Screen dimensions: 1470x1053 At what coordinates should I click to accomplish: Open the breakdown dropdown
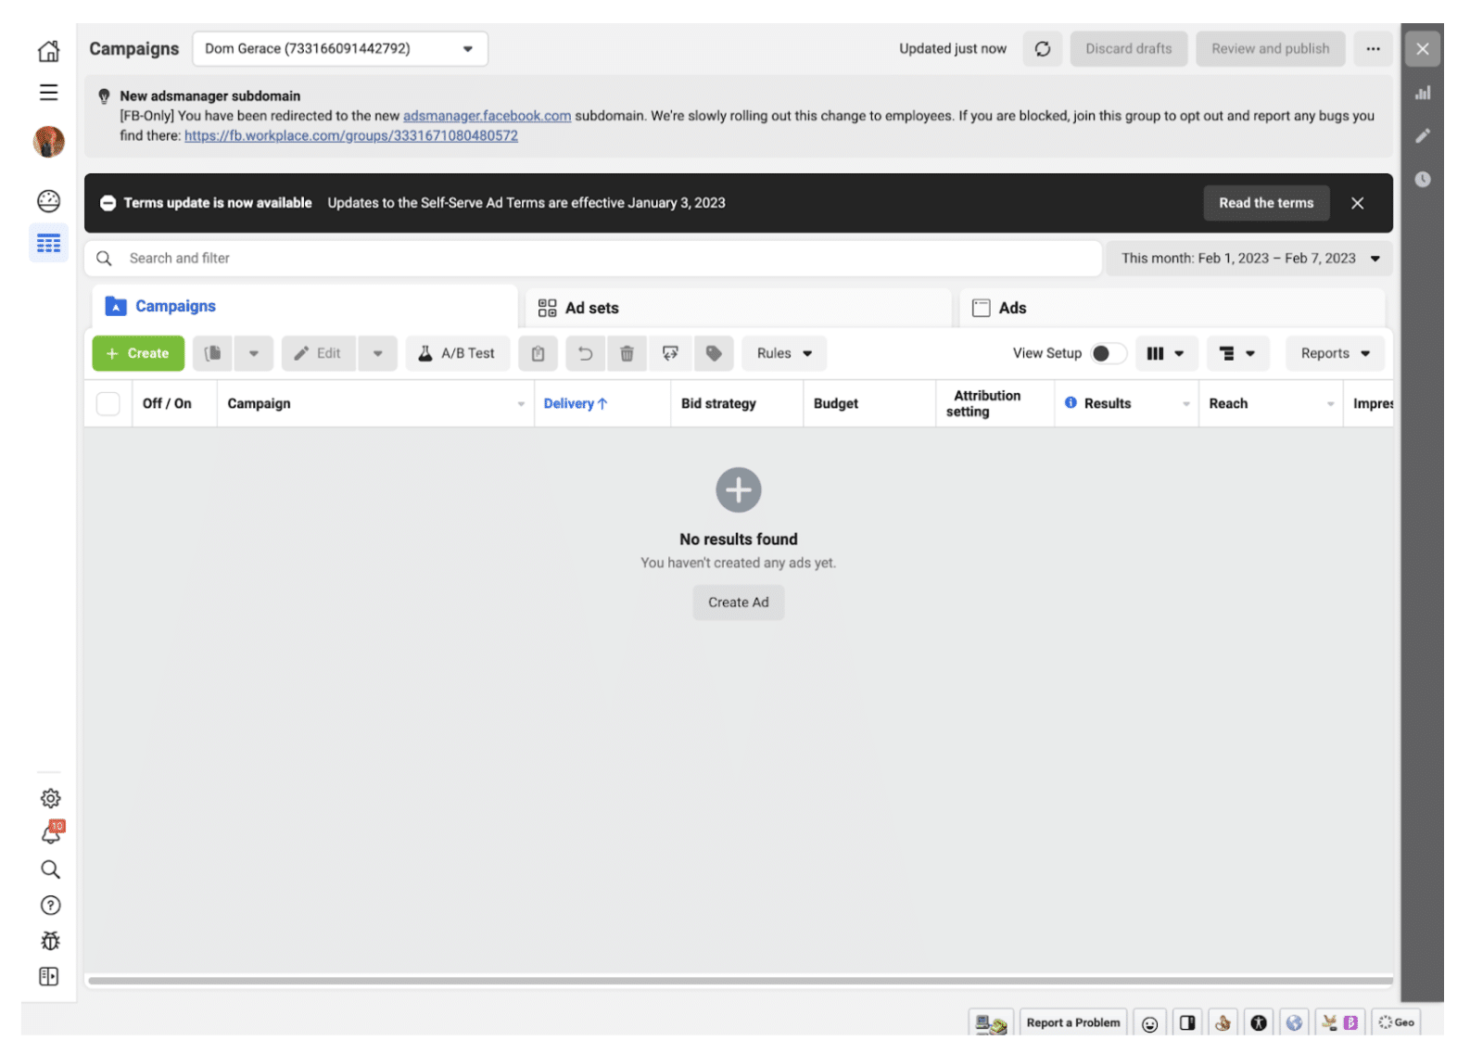pos(1237,353)
